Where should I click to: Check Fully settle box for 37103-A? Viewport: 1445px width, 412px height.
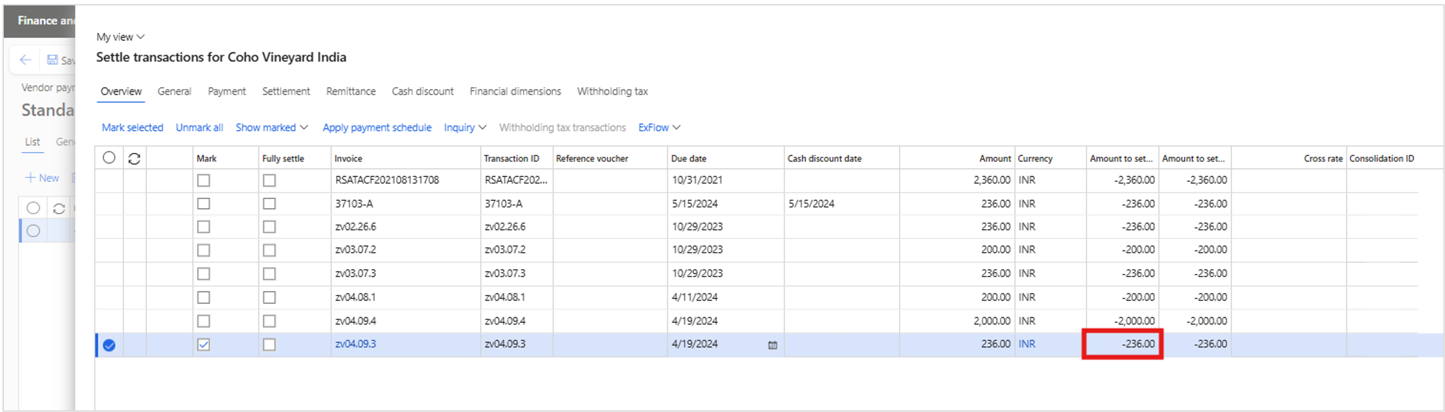coord(269,204)
